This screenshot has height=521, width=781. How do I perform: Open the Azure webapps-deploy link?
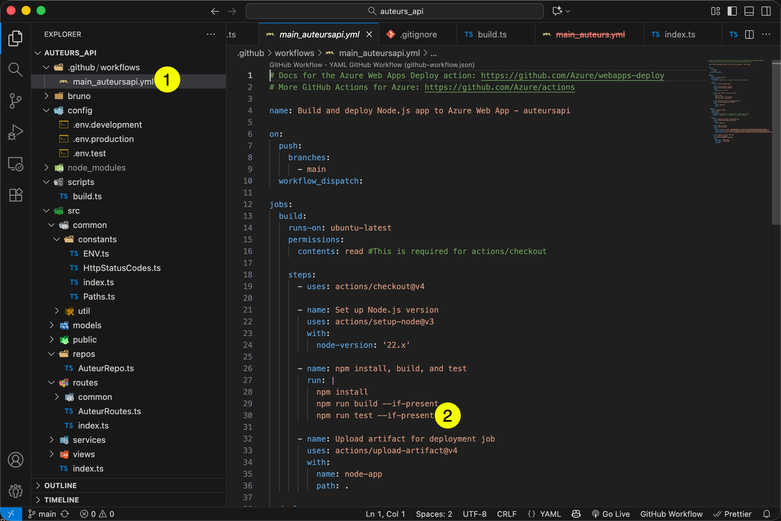572,76
